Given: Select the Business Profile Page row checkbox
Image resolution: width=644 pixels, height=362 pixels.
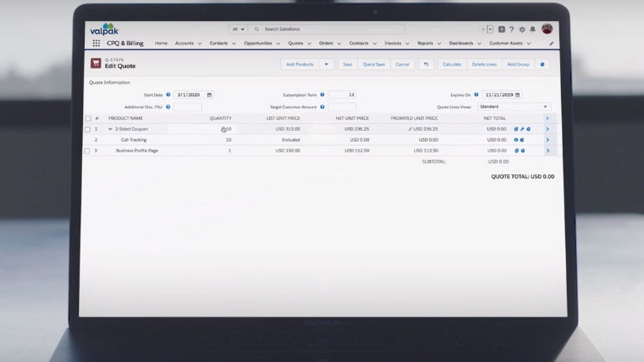Looking at the screenshot, I should coord(88,151).
